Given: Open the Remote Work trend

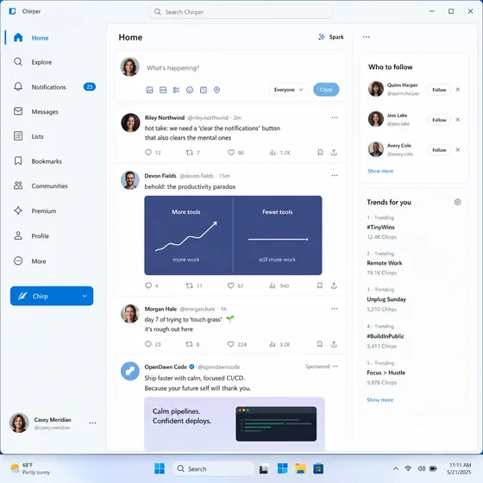Looking at the screenshot, I should (385, 263).
